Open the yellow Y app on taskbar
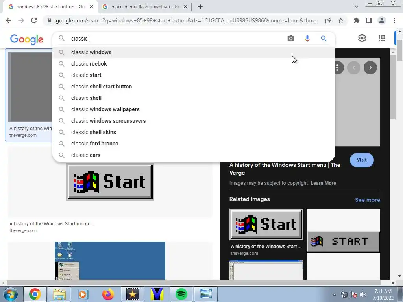 [157, 294]
